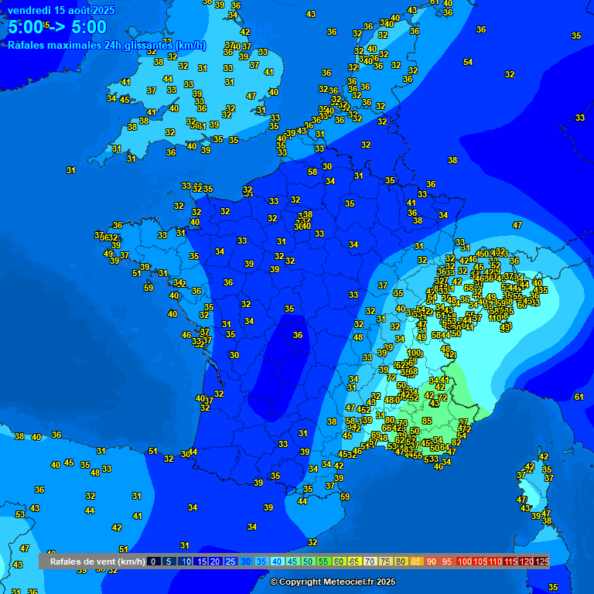This screenshot has width=594, height=594.
Task: Select the 65 km/h legend swatch
Action: [354, 562]
